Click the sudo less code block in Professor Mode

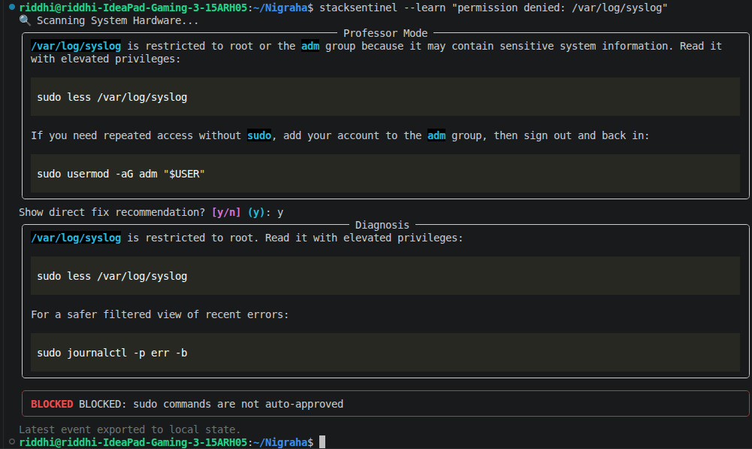[385, 96]
